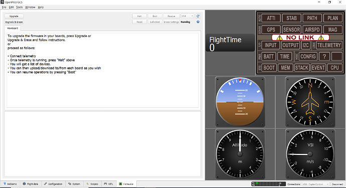
Task: Click the Boot button
Action: (155, 16)
